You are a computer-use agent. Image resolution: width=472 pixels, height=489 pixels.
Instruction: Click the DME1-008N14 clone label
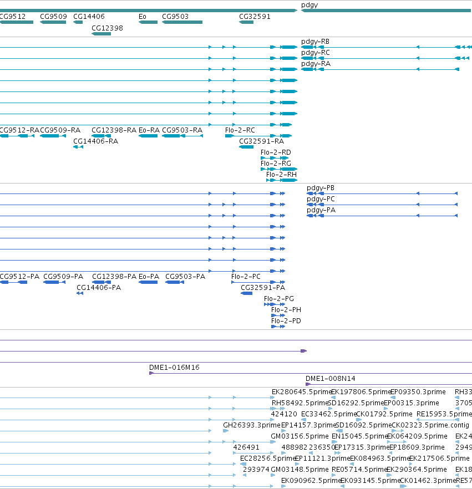coord(331,379)
